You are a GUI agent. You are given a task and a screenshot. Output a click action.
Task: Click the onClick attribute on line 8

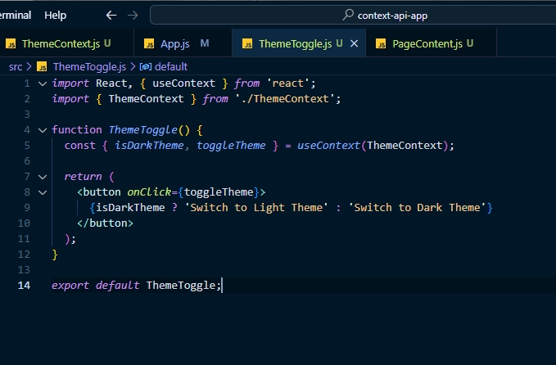[x=149, y=192]
